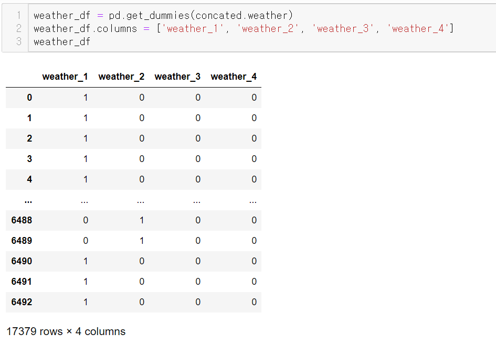Click row index 2
The height and width of the screenshot is (344, 496).
[29, 138]
